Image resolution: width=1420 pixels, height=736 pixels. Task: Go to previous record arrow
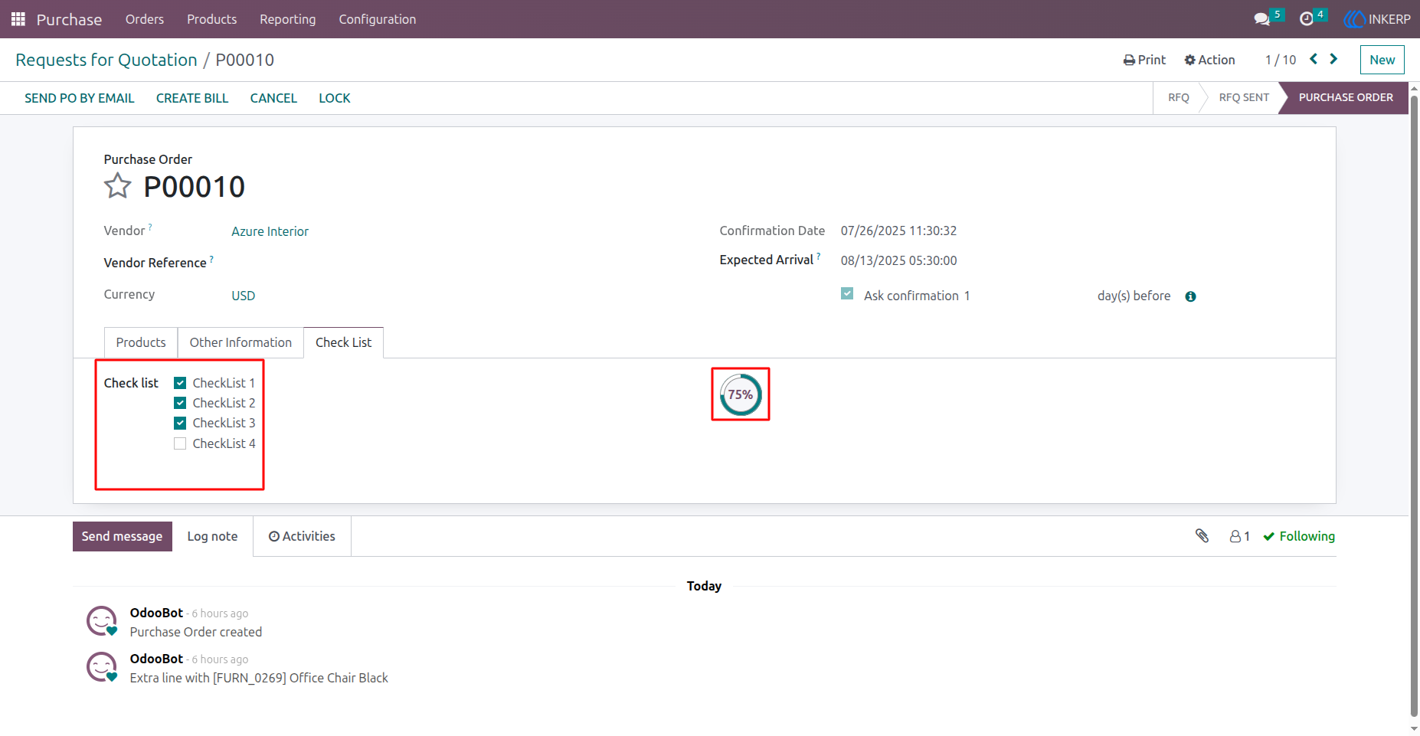click(x=1314, y=59)
